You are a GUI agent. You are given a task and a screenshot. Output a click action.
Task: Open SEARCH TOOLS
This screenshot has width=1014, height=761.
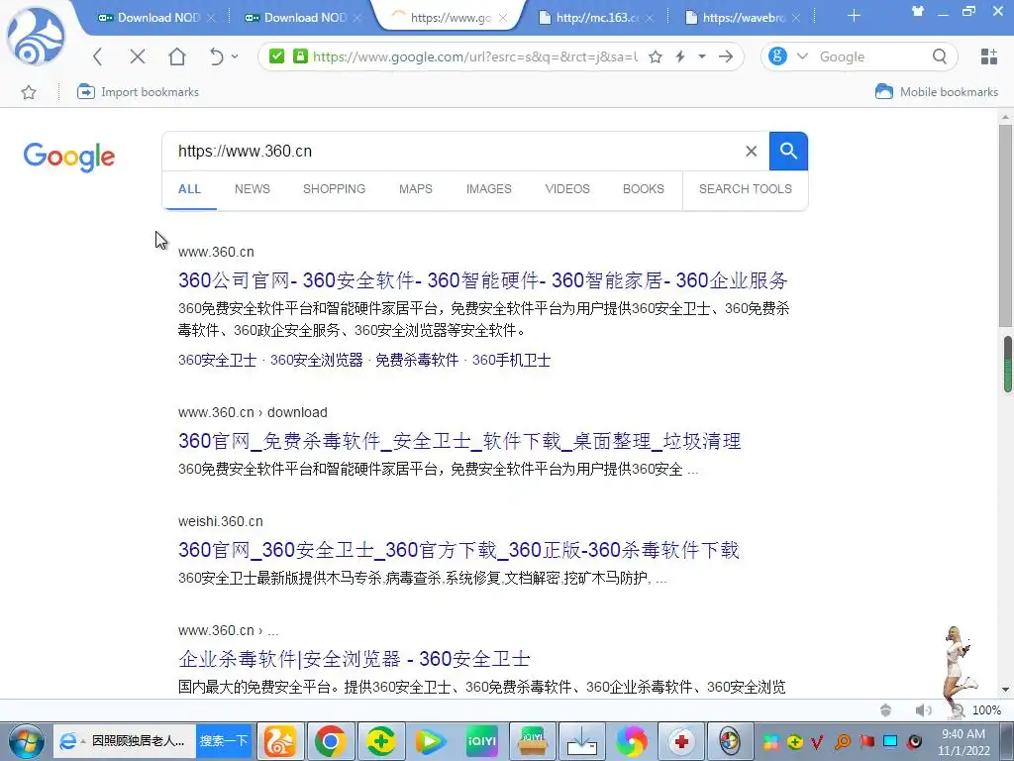click(745, 189)
